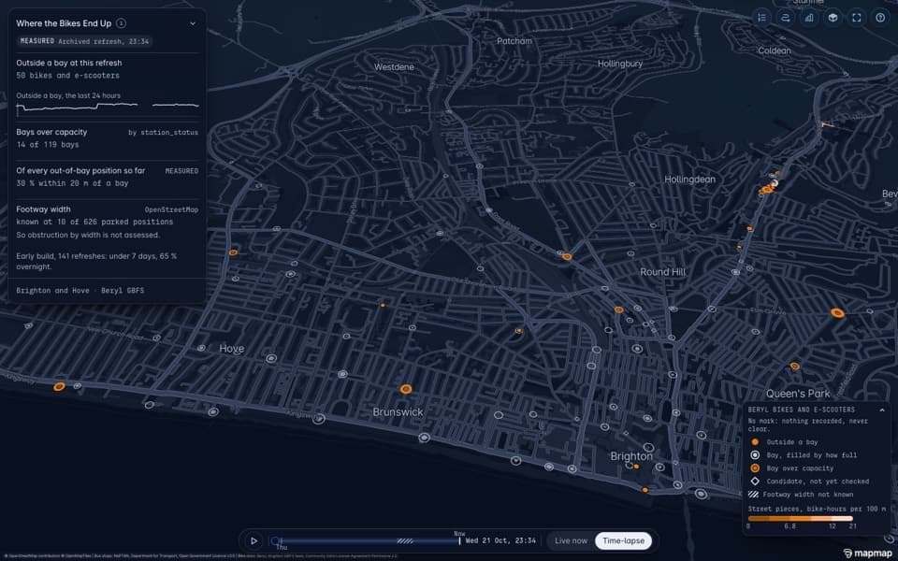This screenshot has width=898, height=561.
Task: Click 'Brighton and Hove · Beryl GBFS' footer
Action: [x=80, y=290]
